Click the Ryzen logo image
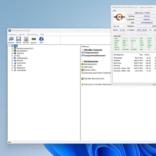Image resolution: width=156 pixels, height=156 pixels. point(119,17)
